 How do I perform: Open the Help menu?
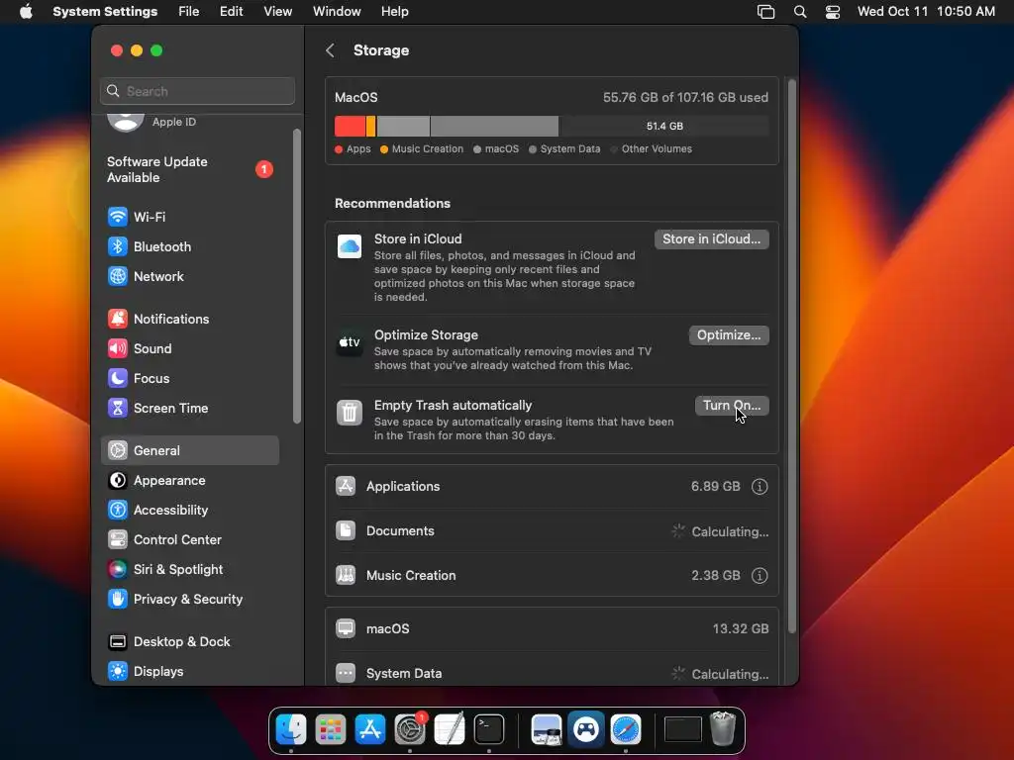click(394, 12)
